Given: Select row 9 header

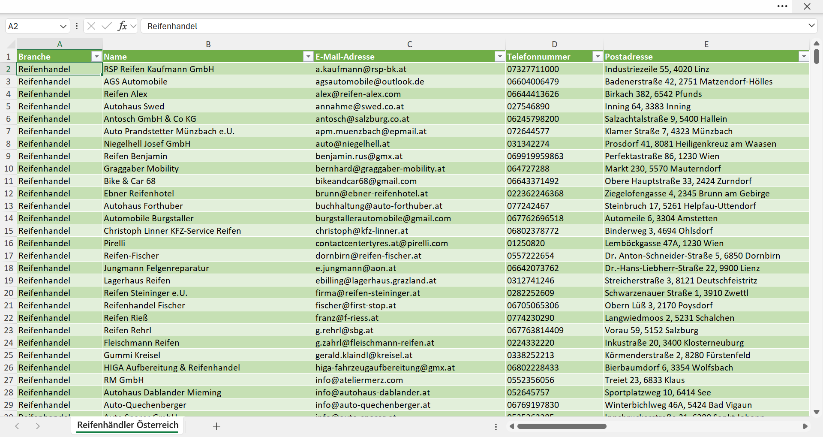Looking at the screenshot, I should [x=9, y=156].
